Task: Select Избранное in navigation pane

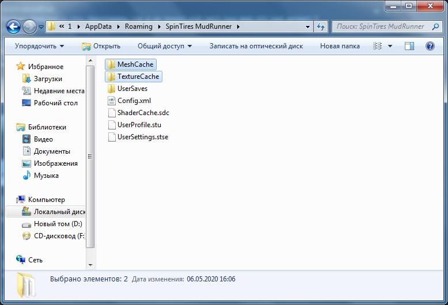Action: click(x=45, y=67)
